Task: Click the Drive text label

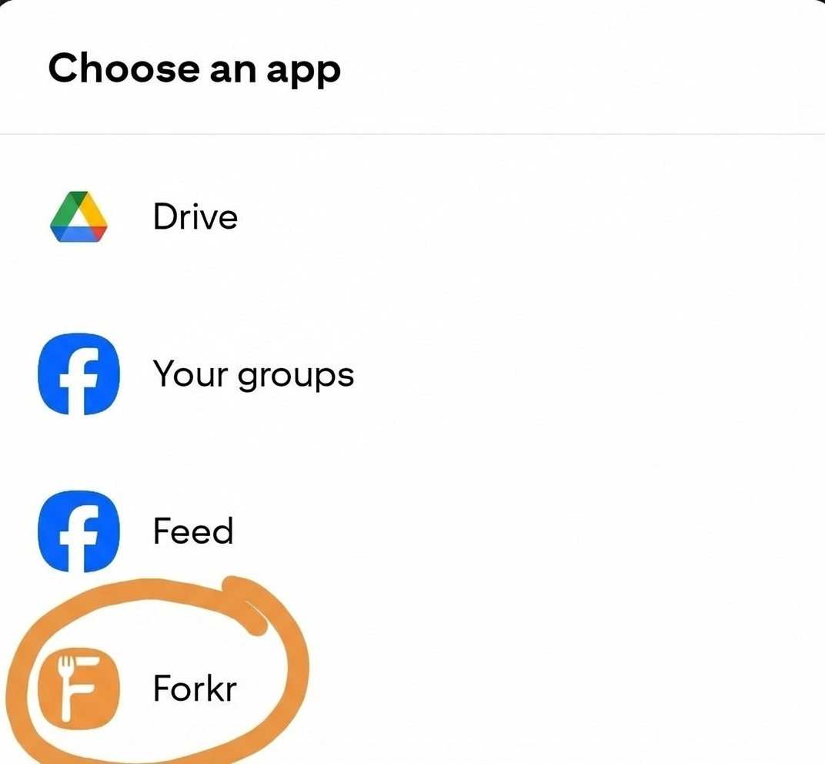Action: (x=195, y=218)
